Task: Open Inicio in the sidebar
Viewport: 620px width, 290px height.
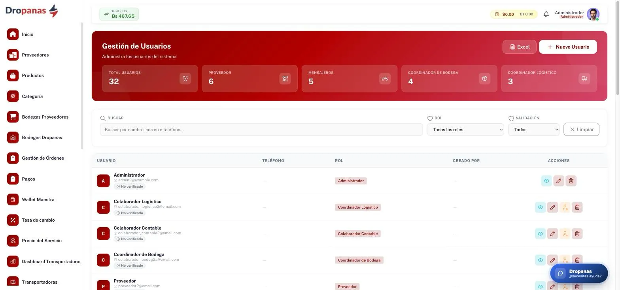Action: point(28,34)
